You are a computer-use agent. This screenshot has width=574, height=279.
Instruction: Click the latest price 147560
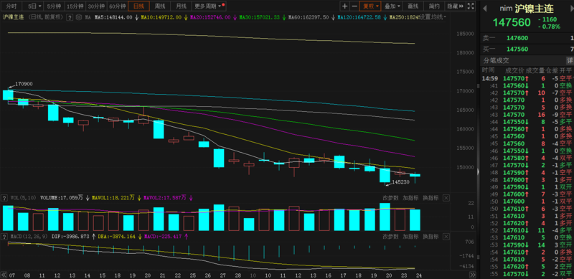pyautogui.click(x=512, y=22)
